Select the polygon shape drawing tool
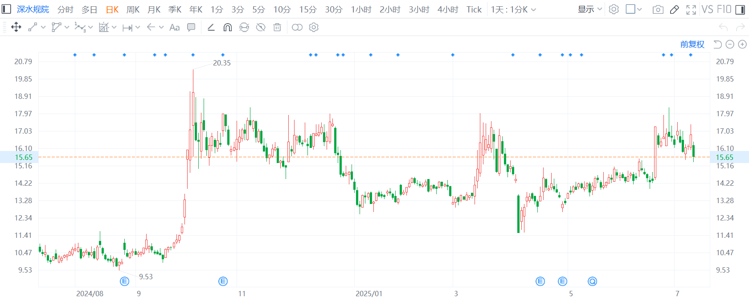 pos(56,27)
